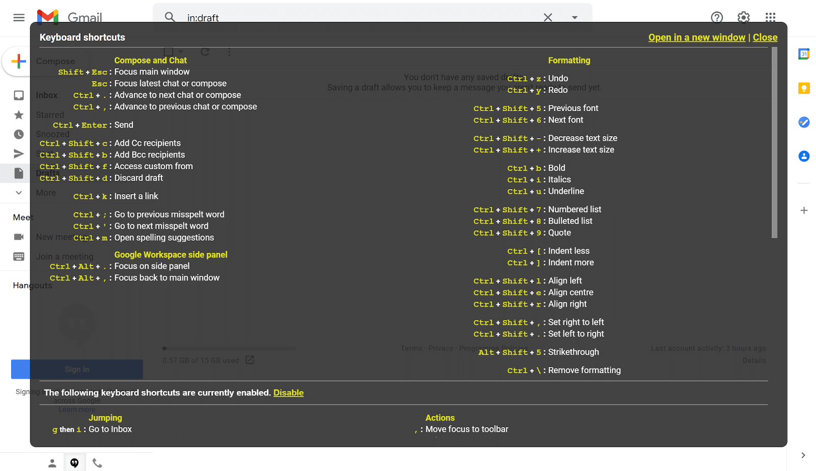Image resolution: width=816 pixels, height=471 pixels.
Task: Disable the currently enabled keyboard shortcuts
Action: click(288, 392)
